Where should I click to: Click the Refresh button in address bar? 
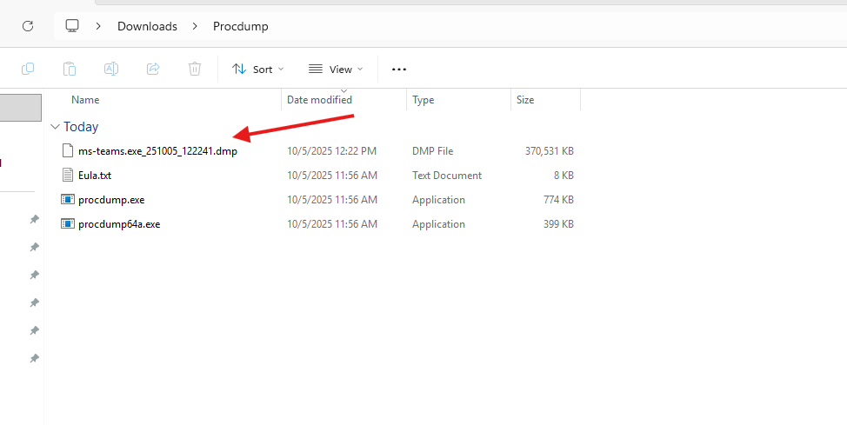pyautogui.click(x=28, y=26)
